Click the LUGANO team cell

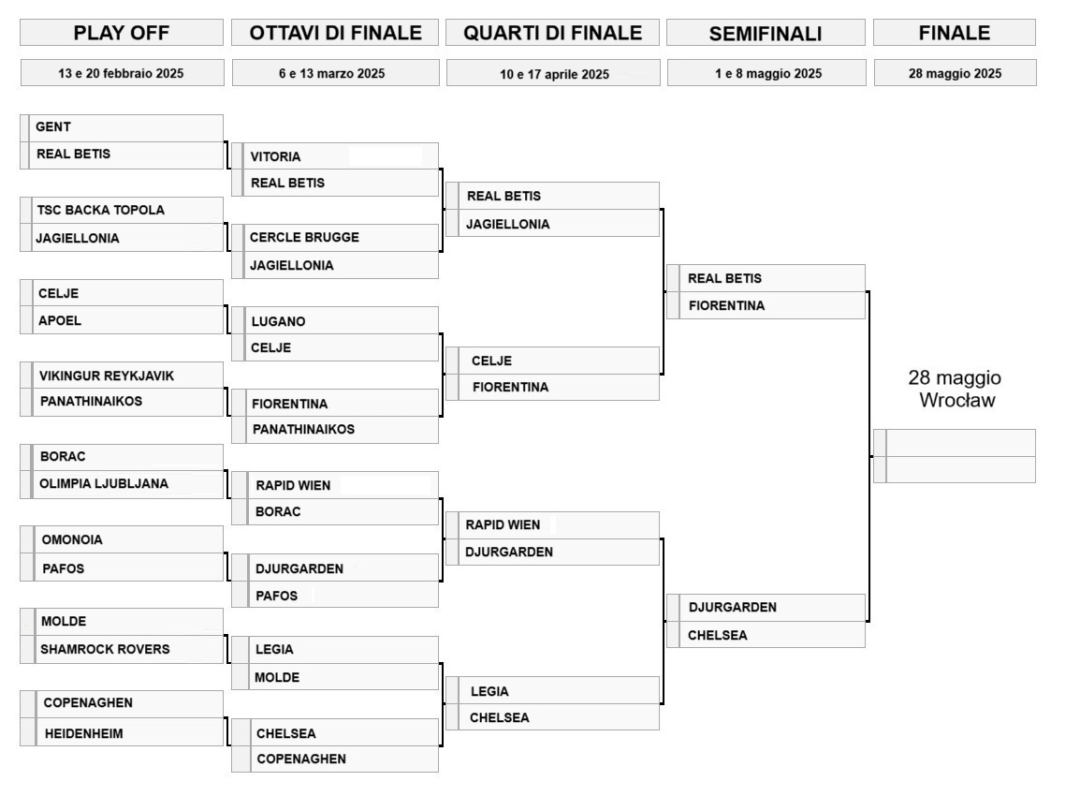coord(340,321)
